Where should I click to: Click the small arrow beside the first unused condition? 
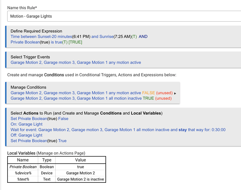[175, 93]
